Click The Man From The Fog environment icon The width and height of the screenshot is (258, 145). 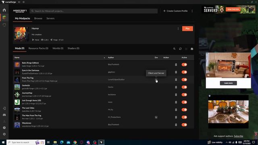[x=156, y=117]
